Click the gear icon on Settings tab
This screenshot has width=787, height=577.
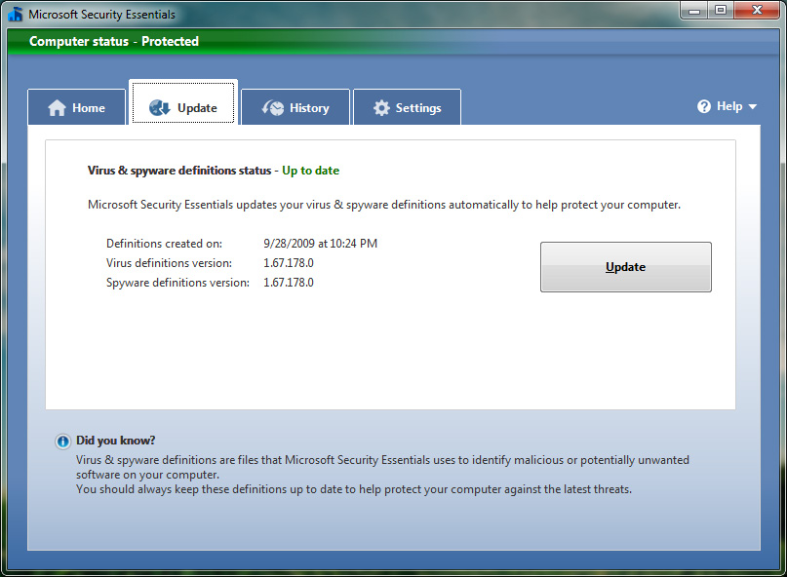point(381,108)
